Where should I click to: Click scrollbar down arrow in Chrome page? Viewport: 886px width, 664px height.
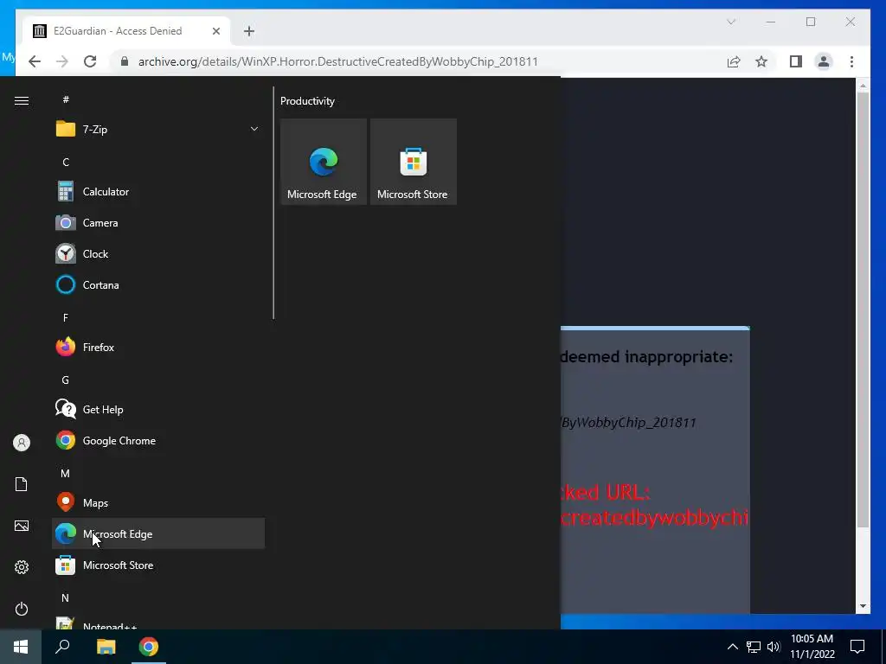coord(863,606)
